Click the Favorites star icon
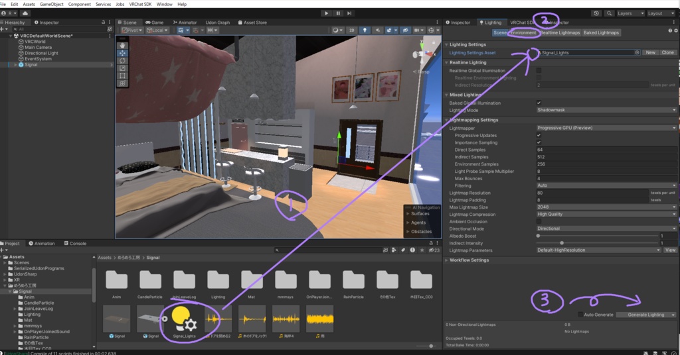The image size is (680, 355). pos(422,250)
